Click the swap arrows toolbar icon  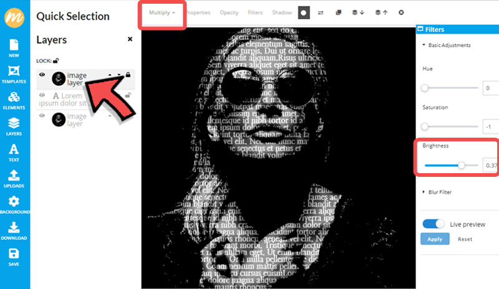coord(321,12)
